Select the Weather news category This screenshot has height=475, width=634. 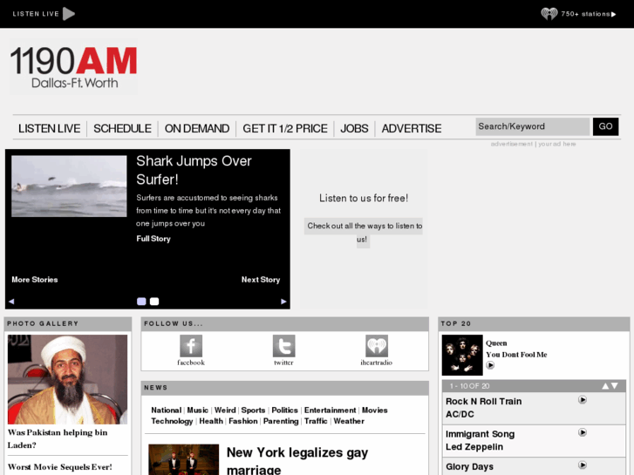point(349,421)
